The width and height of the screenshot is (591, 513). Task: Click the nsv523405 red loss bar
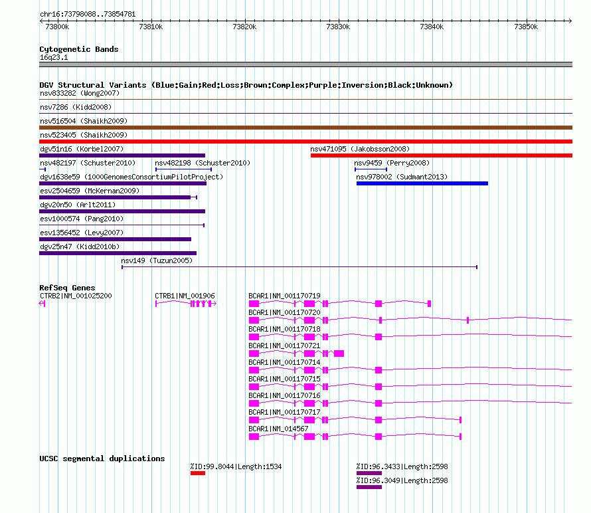(305, 142)
